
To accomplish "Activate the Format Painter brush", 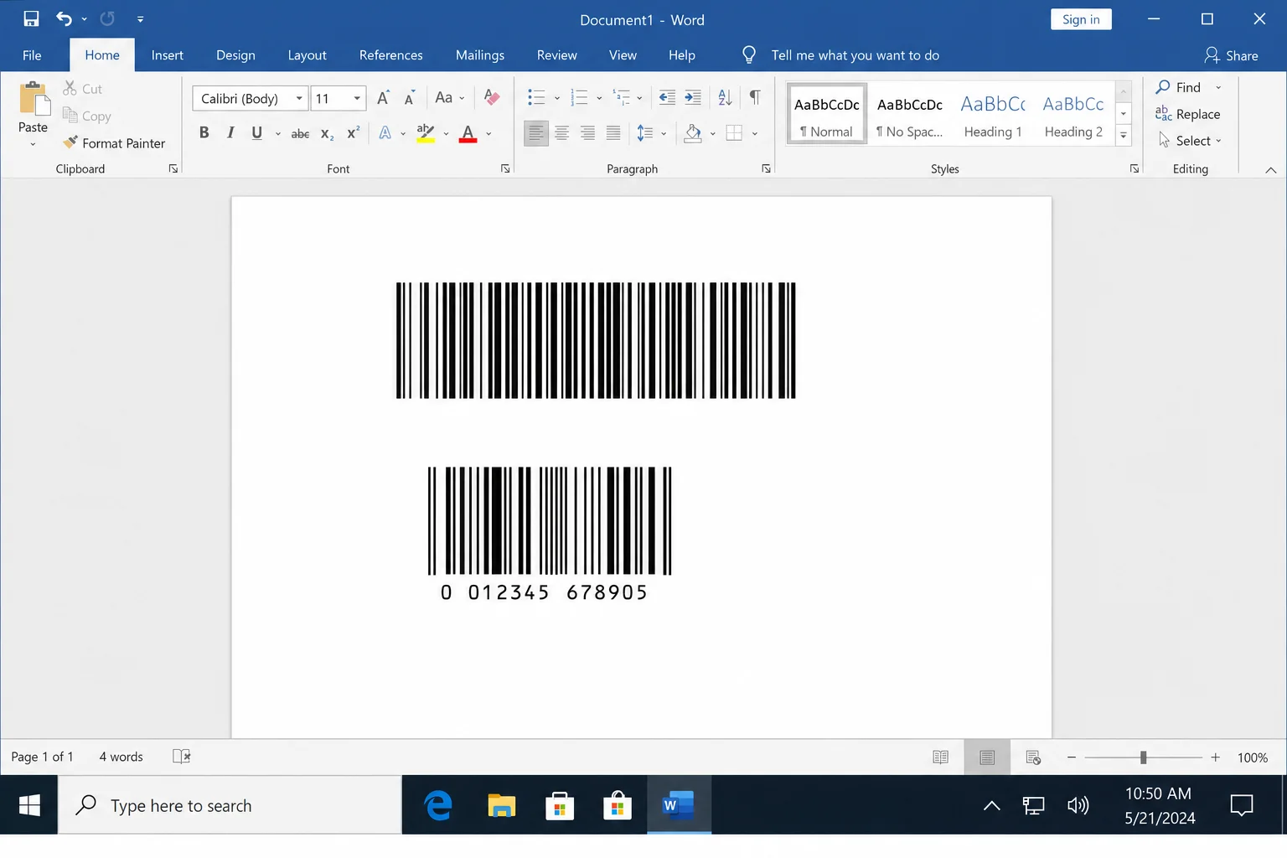I will (115, 143).
